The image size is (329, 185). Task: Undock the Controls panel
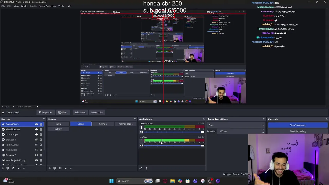pyautogui.click(x=327, y=119)
